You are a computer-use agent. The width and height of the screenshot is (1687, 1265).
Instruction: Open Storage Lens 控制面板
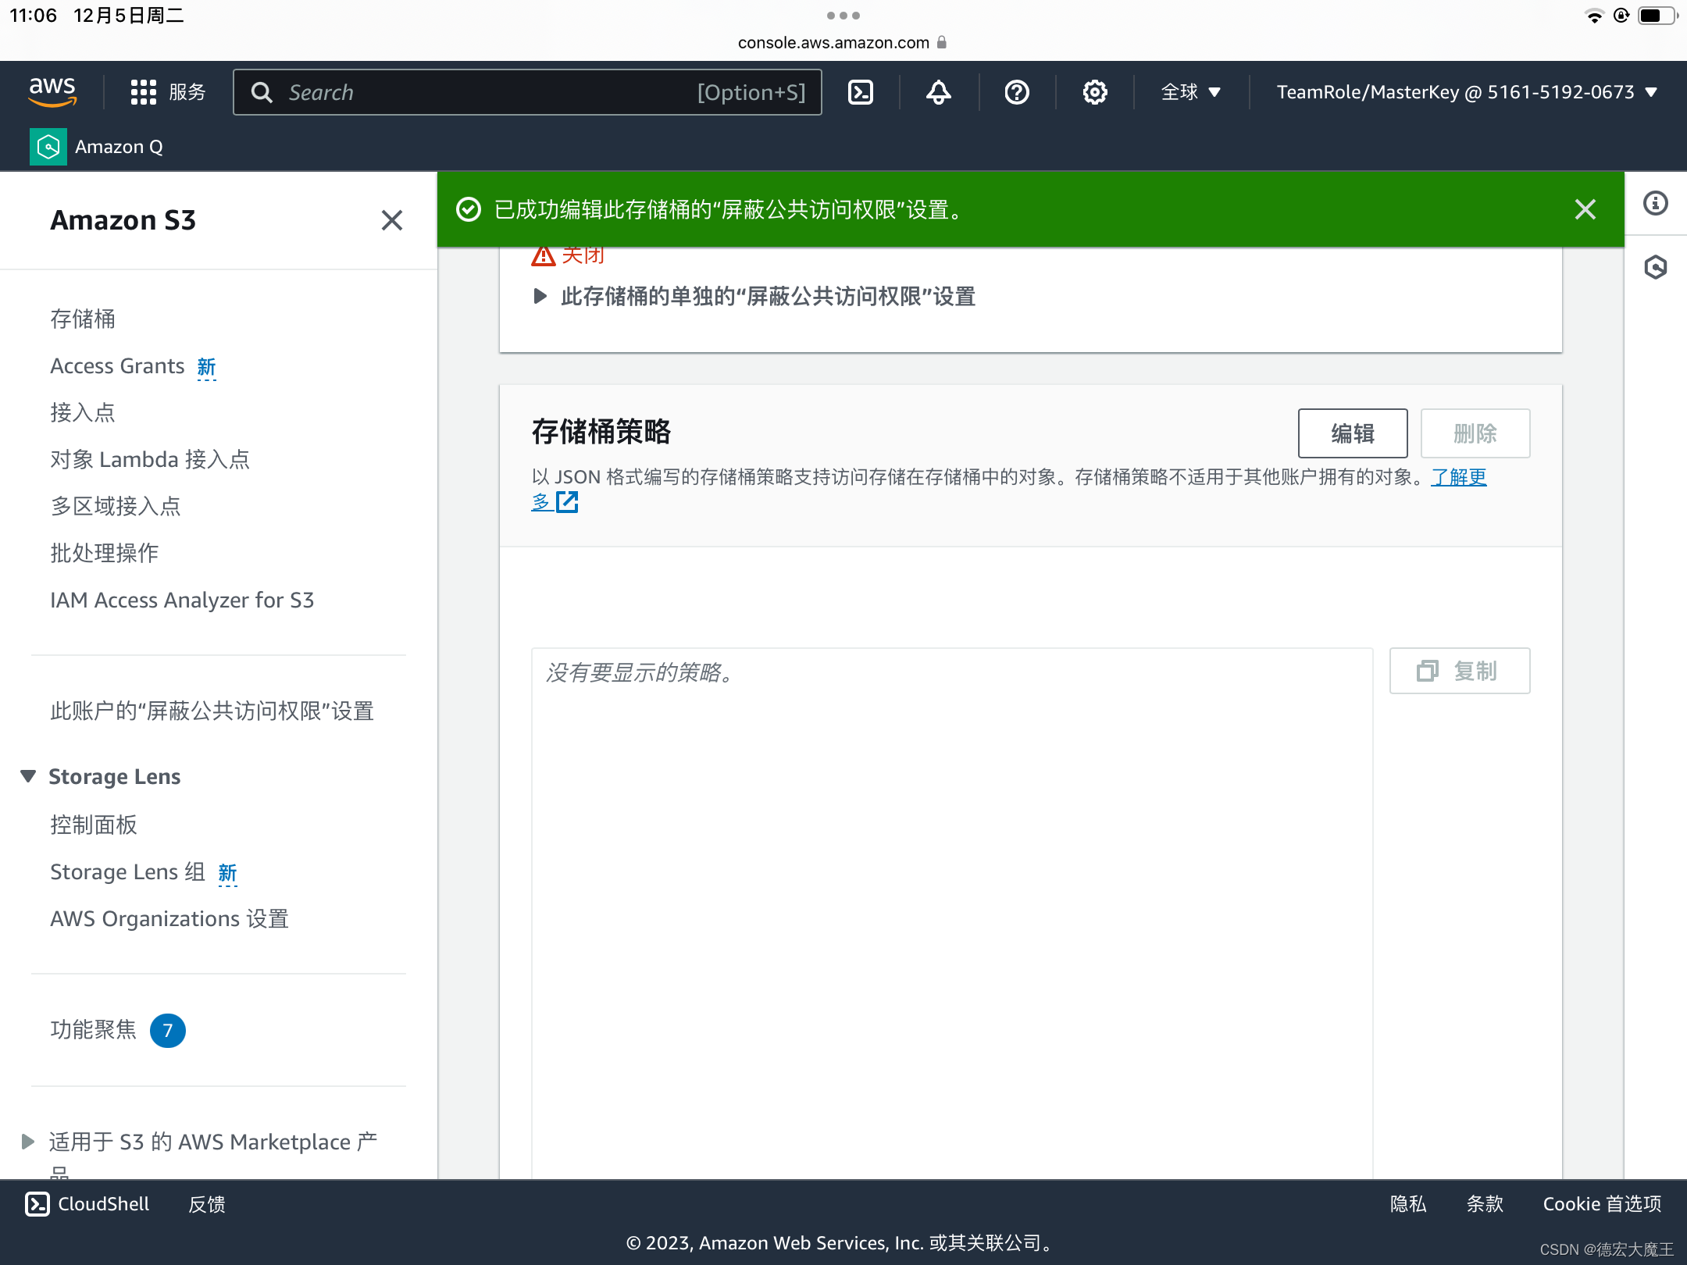[94, 825]
